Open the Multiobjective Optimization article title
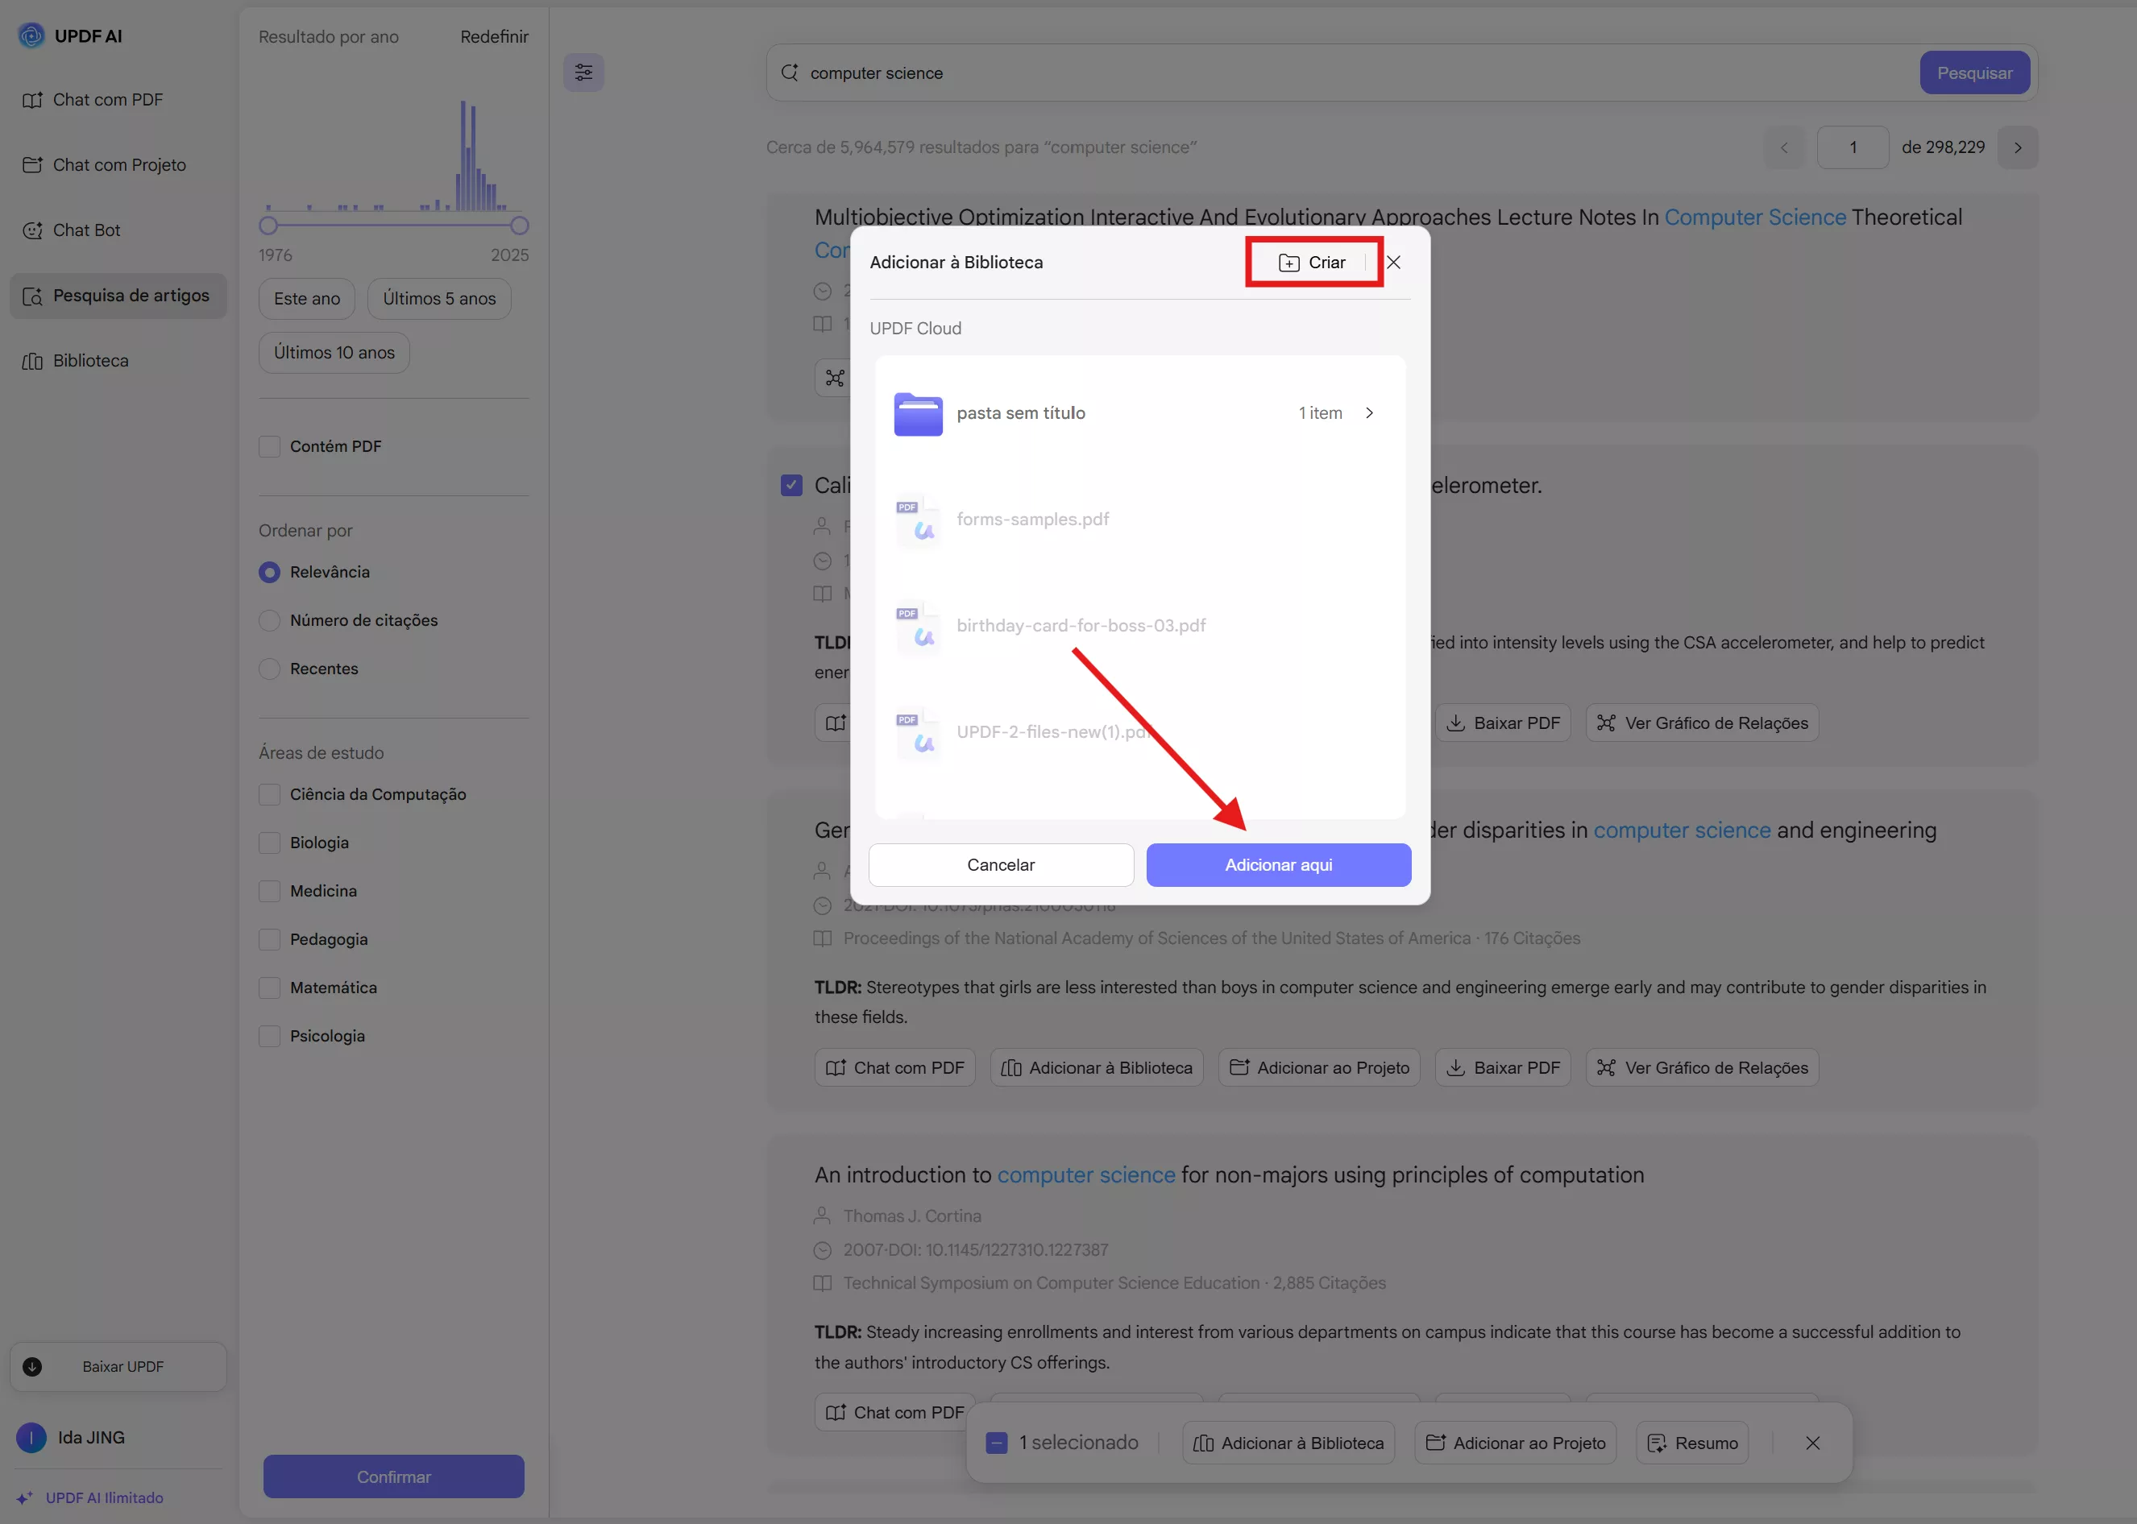The image size is (2137, 1524). 1388,217
